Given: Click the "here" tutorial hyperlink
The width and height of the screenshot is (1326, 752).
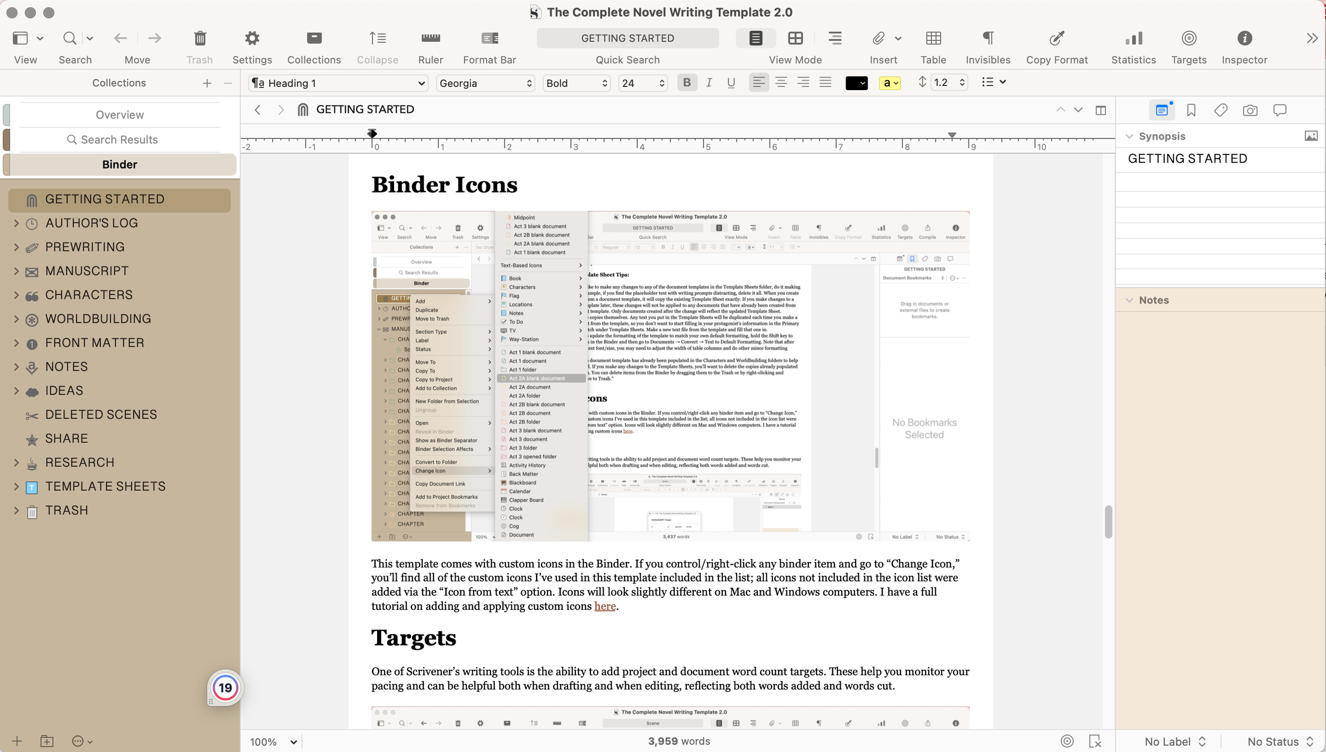Looking at the screenshot, I should (x=605, y=606).
